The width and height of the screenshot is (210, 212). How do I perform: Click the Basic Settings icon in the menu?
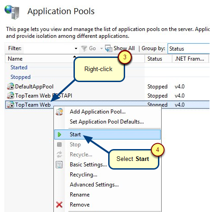59,165
